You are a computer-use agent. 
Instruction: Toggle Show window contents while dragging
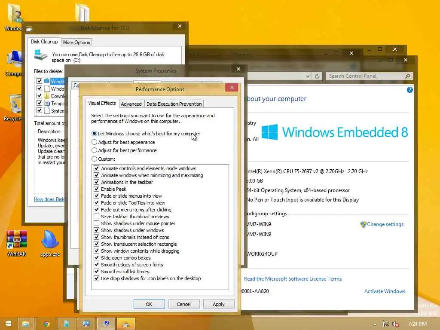pyautogui.click(x=97, y=251)
